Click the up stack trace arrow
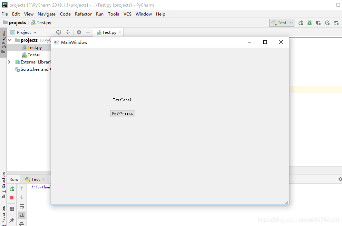342x226 pixels. click(x=22, y=188)
